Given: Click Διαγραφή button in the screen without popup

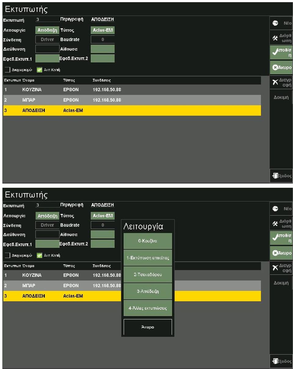Looking at the screenshot, I should pos(281,82).
